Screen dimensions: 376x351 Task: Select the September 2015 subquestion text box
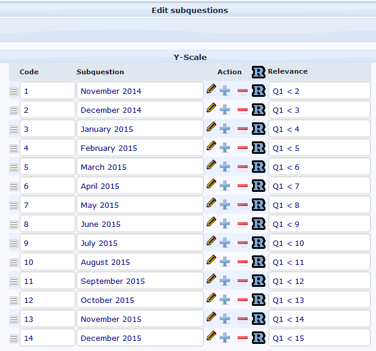pos(140,281)
